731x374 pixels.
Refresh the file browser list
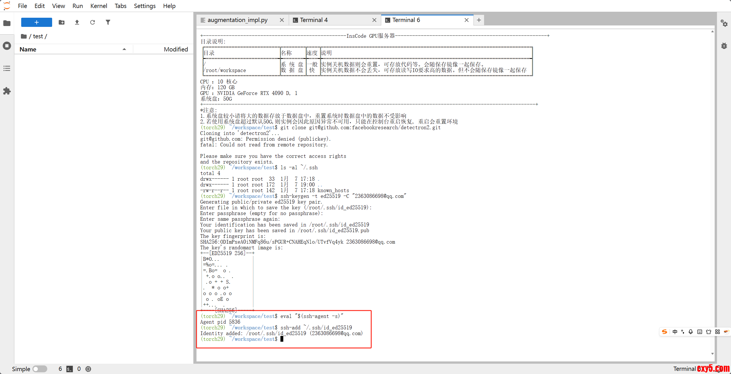click(x=92, y=22)
